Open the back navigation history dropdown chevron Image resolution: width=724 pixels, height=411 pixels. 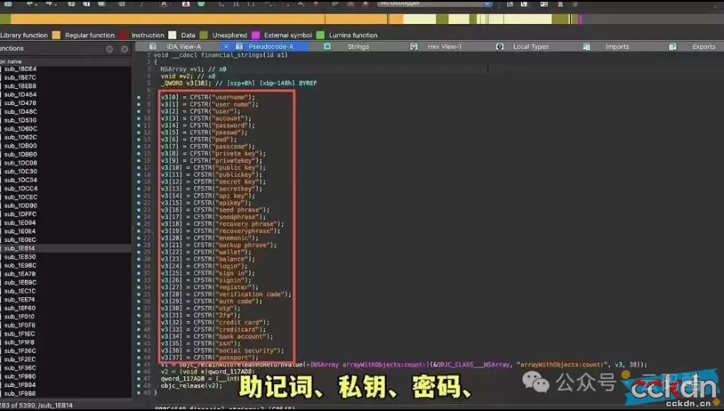36,4
